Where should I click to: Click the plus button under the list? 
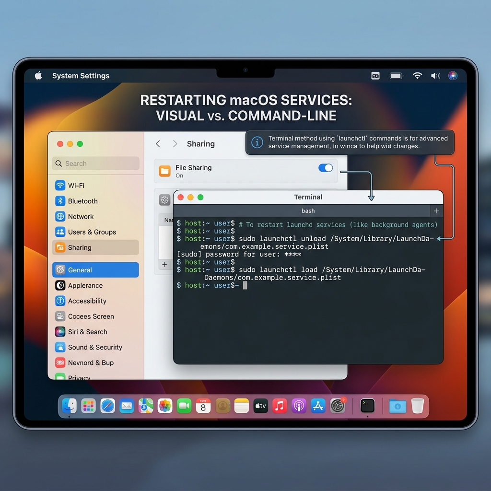(165, 265)
